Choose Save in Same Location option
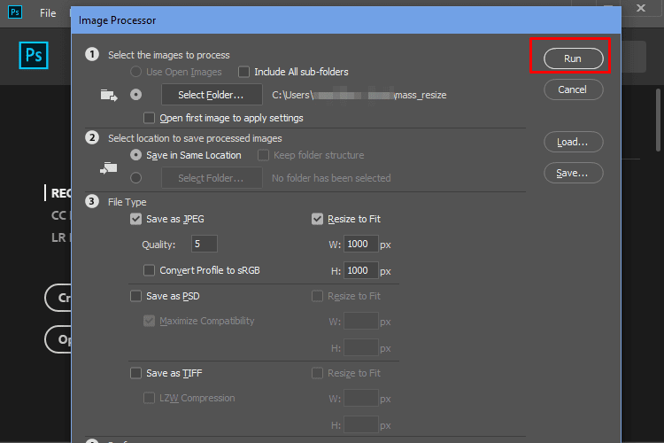This screenshot has width=664, height=443. coord(135,155)
